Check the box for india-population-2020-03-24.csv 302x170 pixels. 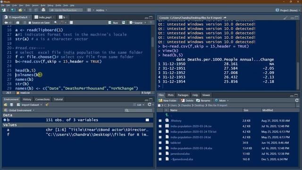tap(160, 126)
